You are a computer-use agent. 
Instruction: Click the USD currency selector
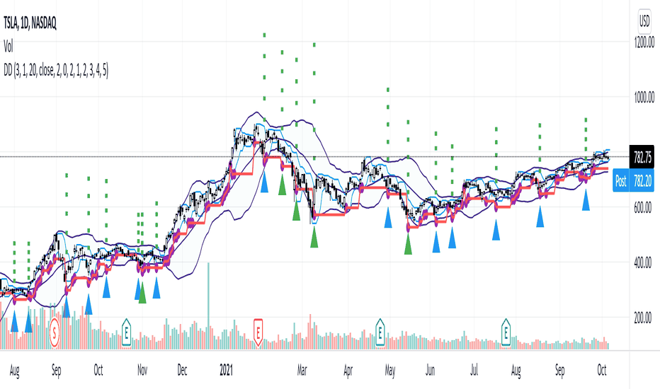pos(644,21)
